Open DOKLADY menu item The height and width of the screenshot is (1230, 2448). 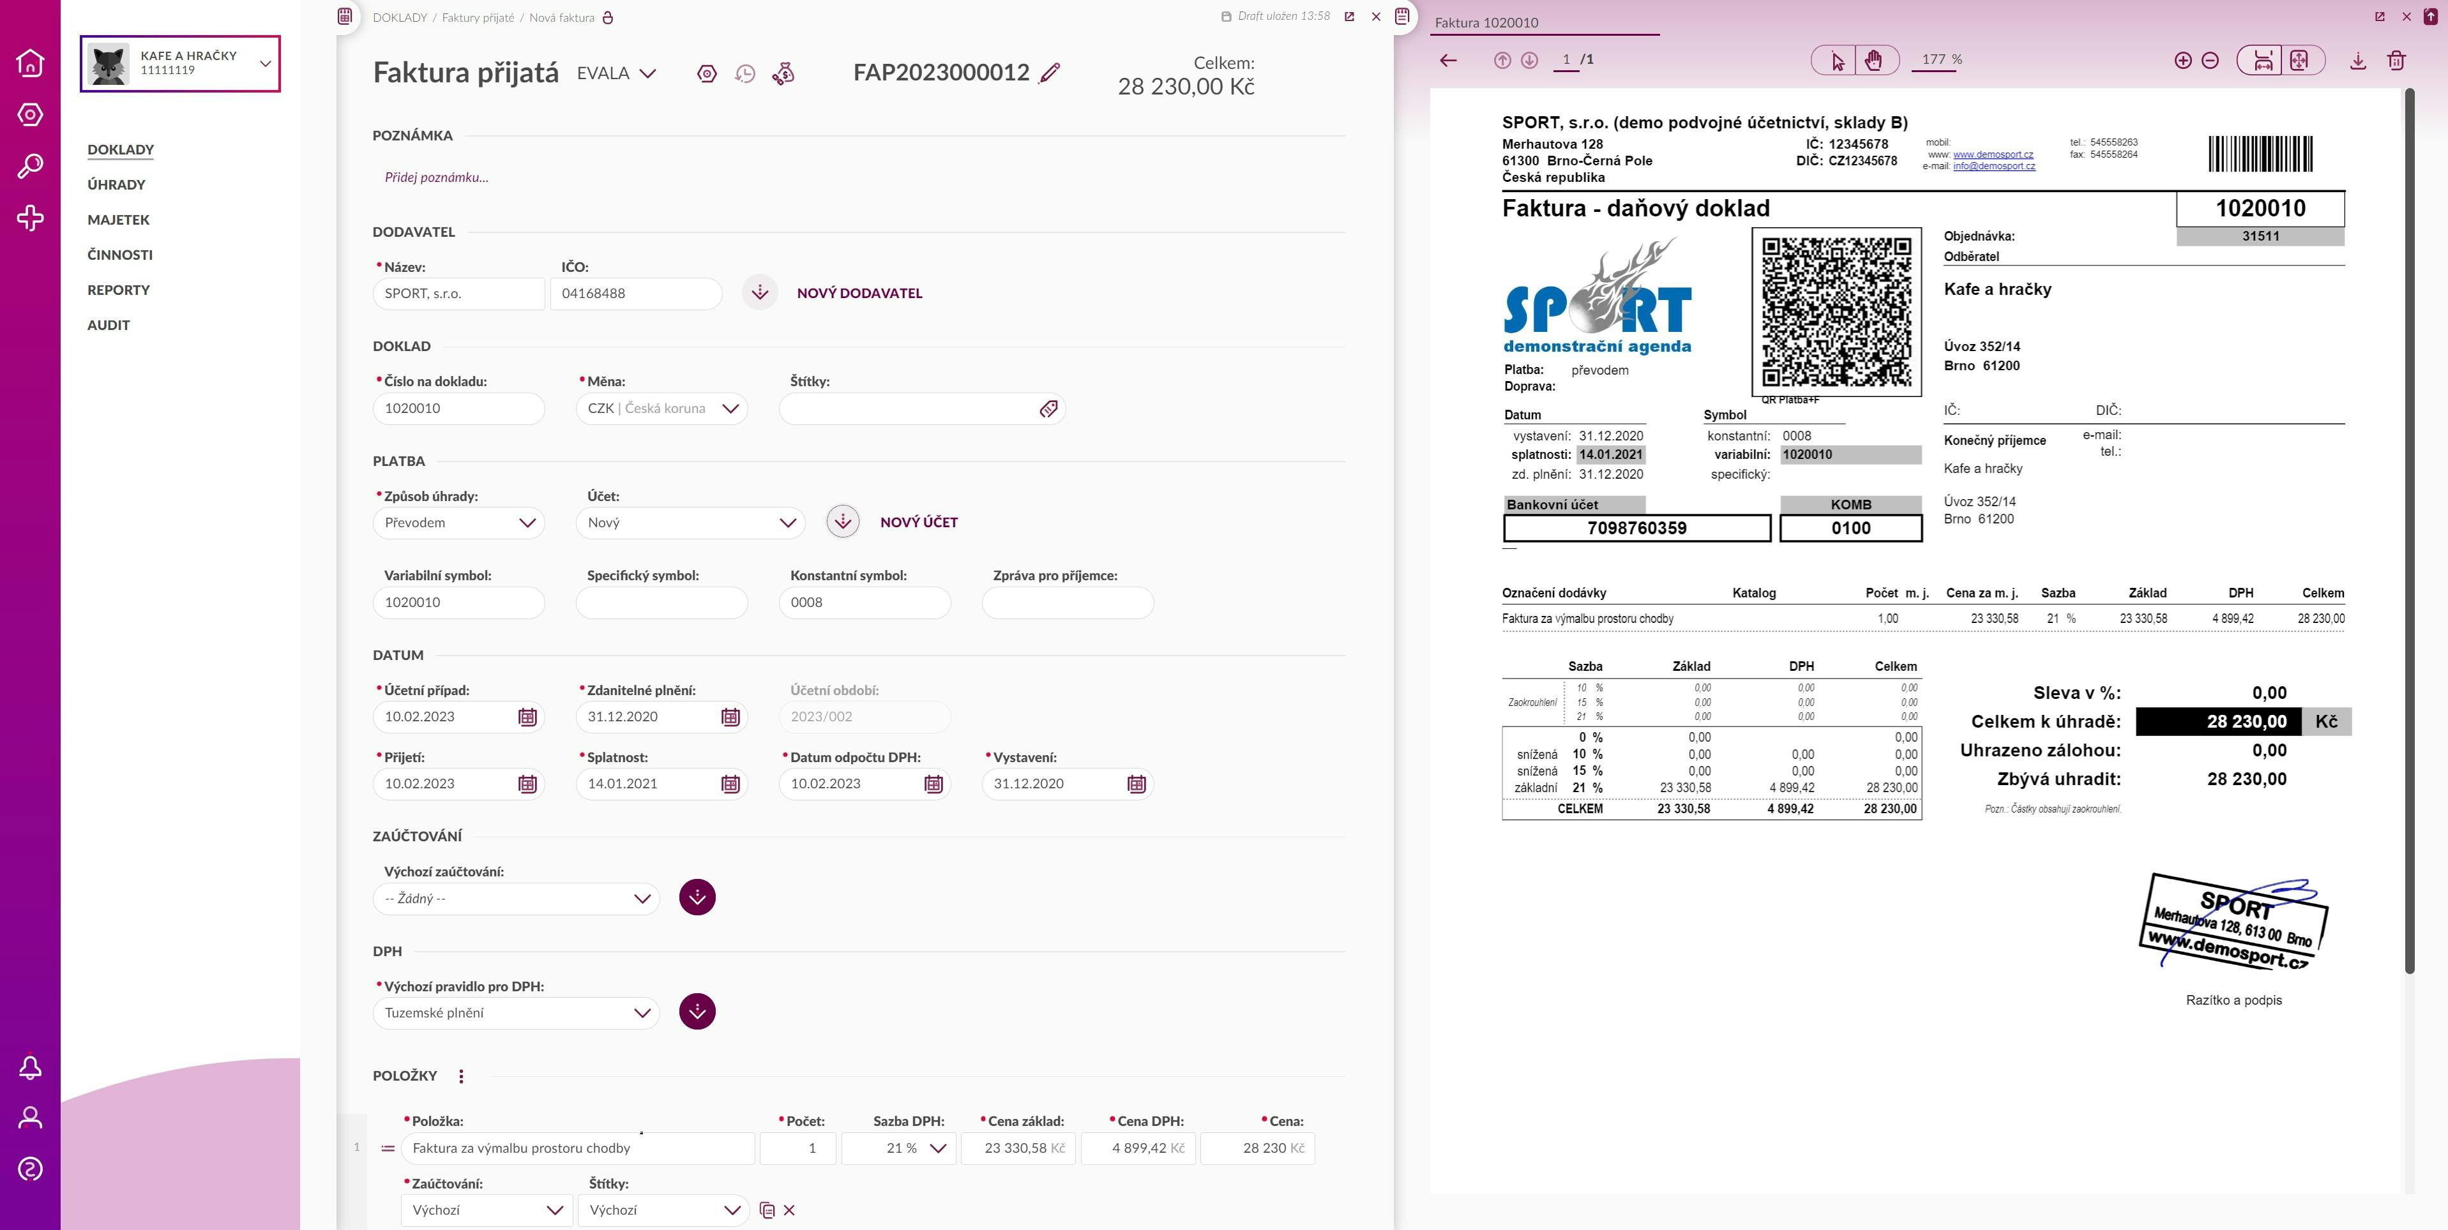(x=121, y=149)
